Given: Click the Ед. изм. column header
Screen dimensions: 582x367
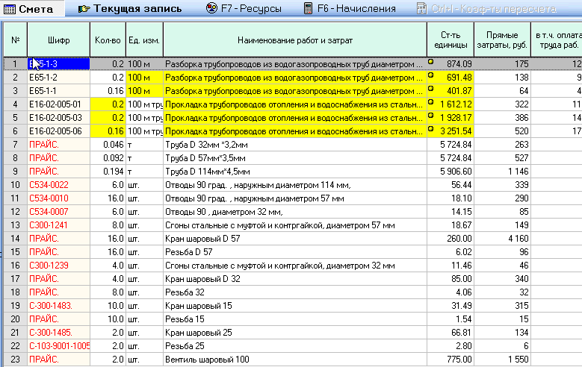Looking at the screenshot, I should [144, 40].
